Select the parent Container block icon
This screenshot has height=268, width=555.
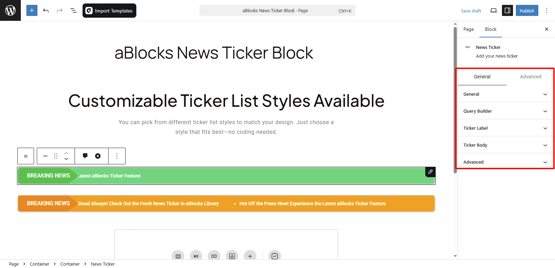pyautogui.click(x=26, y=156)
